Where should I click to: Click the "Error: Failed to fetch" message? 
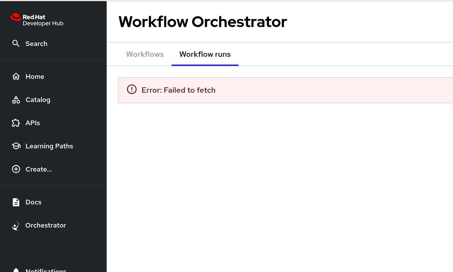click(x=179, y=90)
